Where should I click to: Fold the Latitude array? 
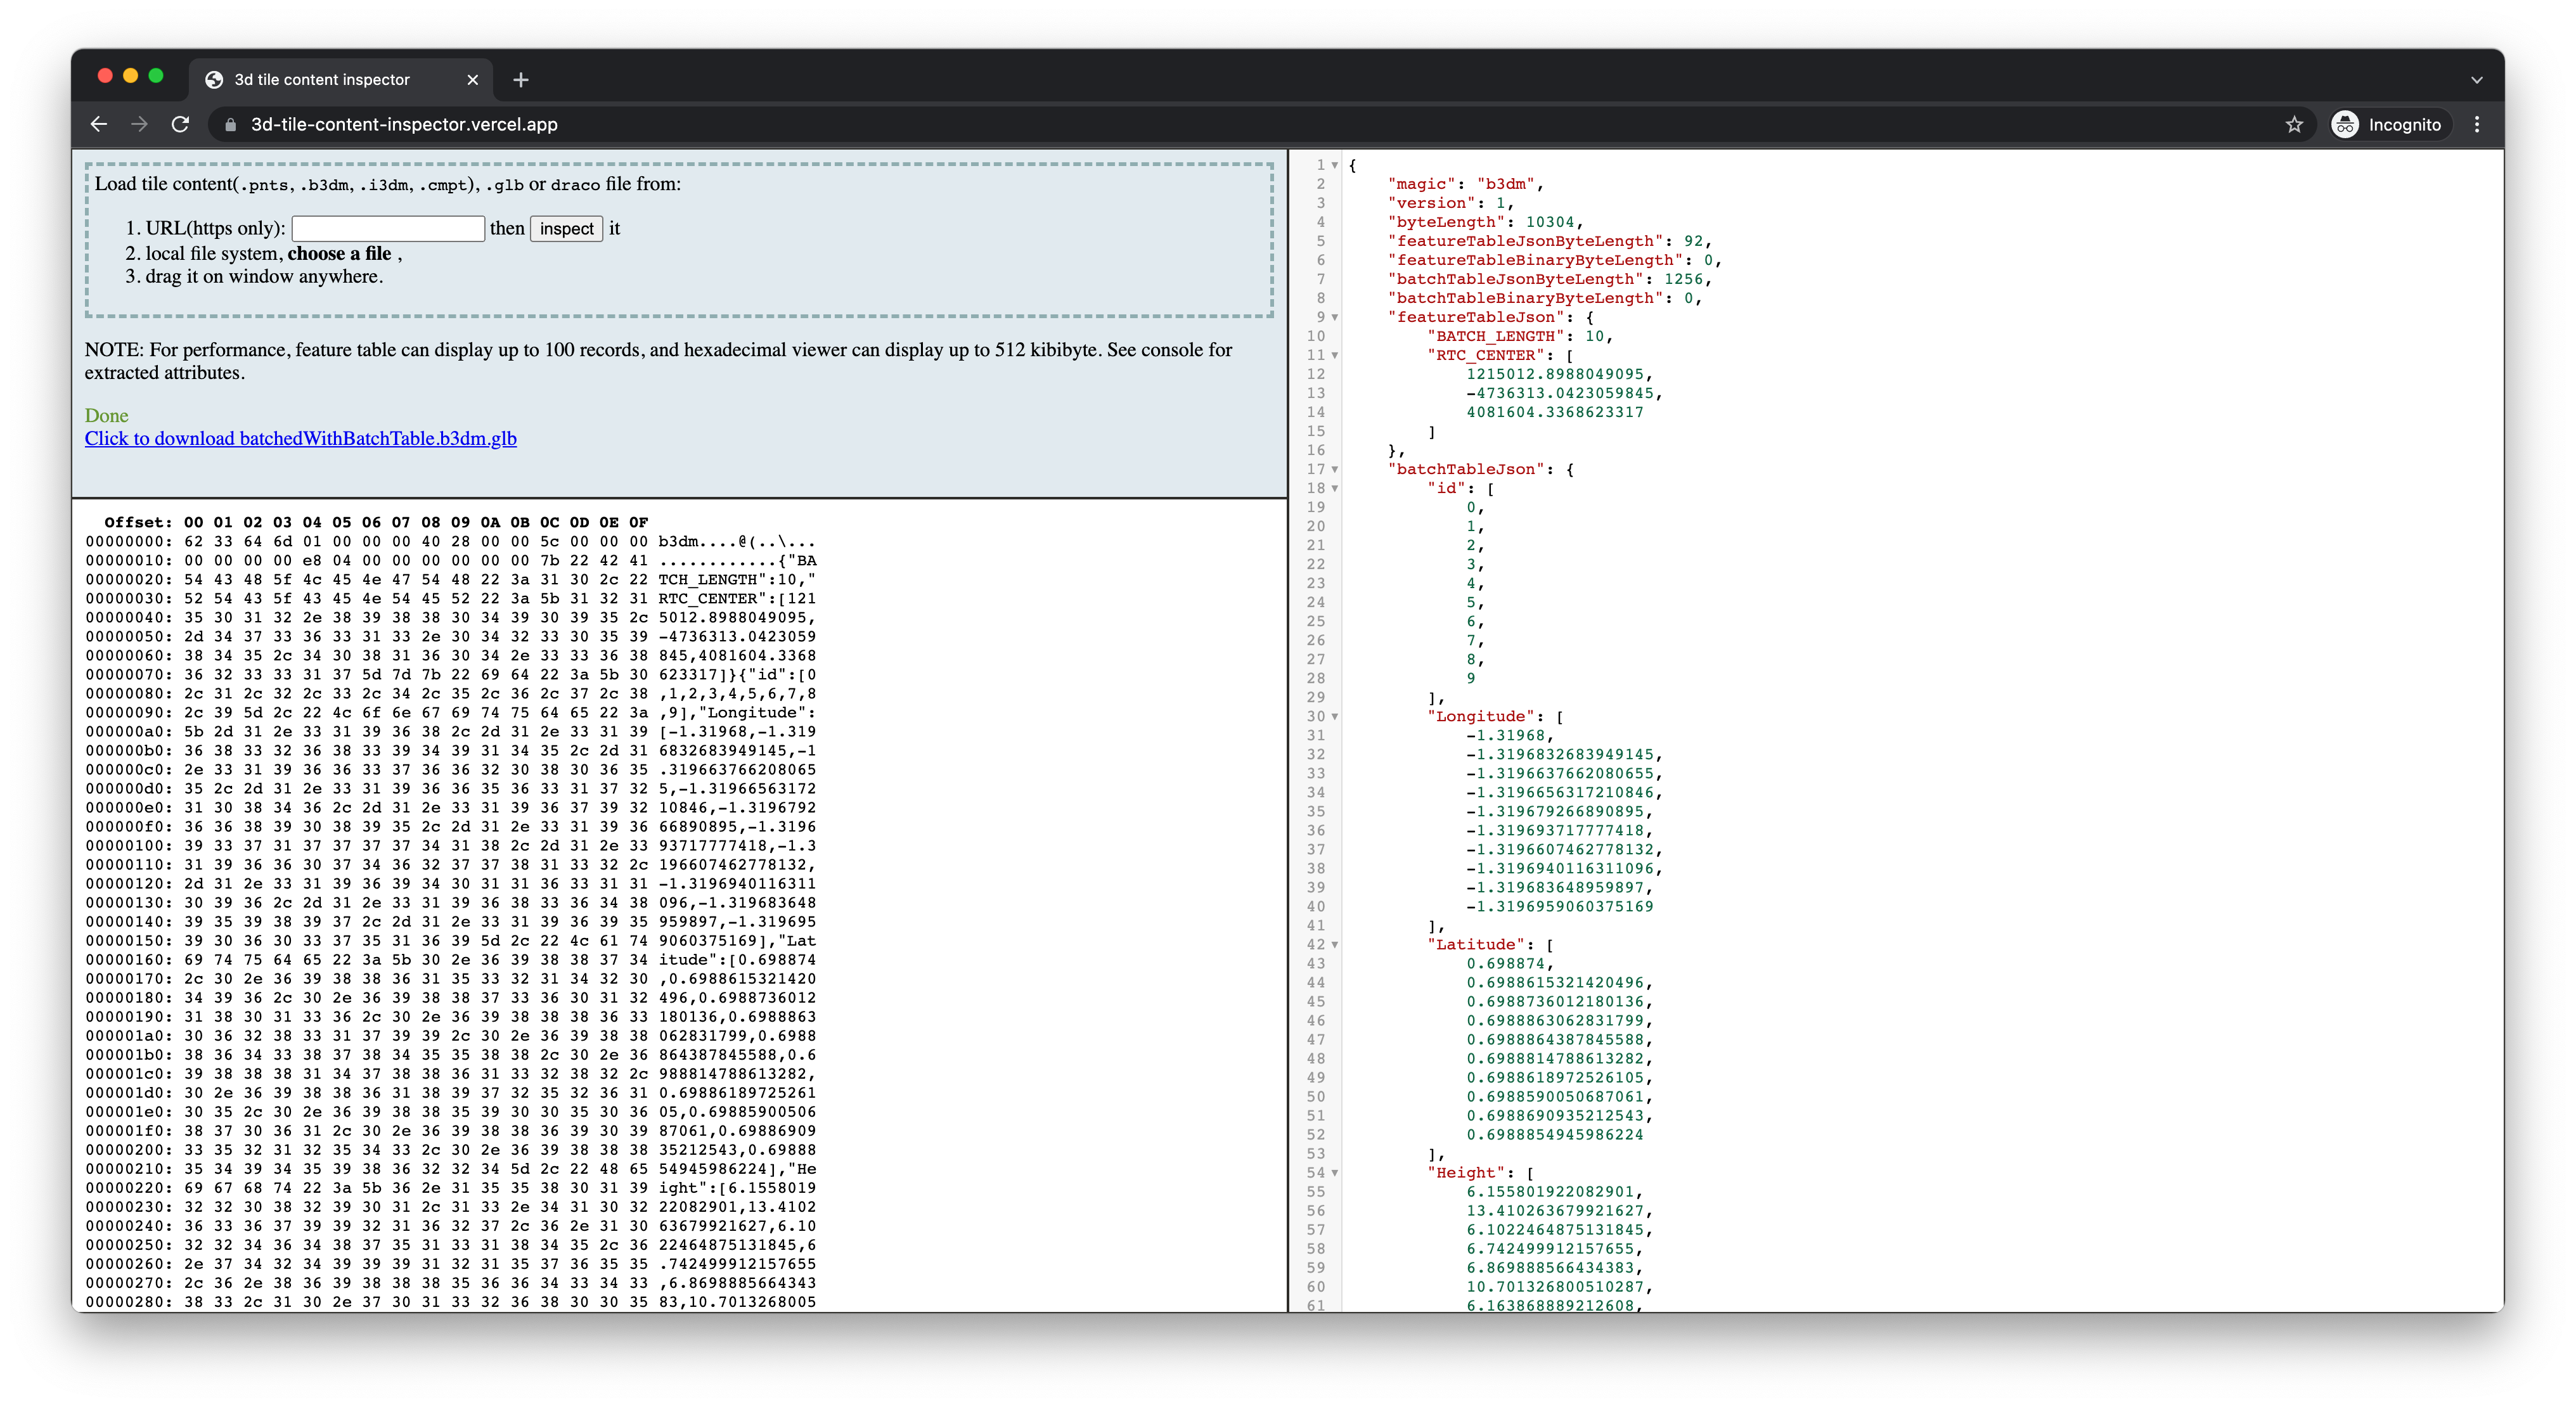[1335, 945]
